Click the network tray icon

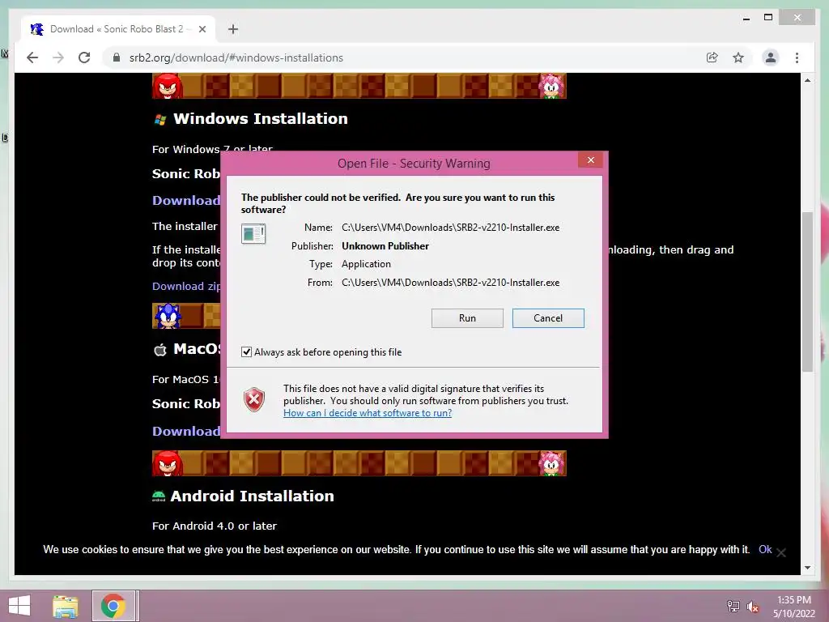[x=733, y=606]
